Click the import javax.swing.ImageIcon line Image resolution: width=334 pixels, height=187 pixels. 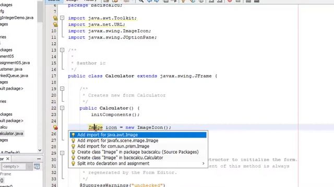110,31
